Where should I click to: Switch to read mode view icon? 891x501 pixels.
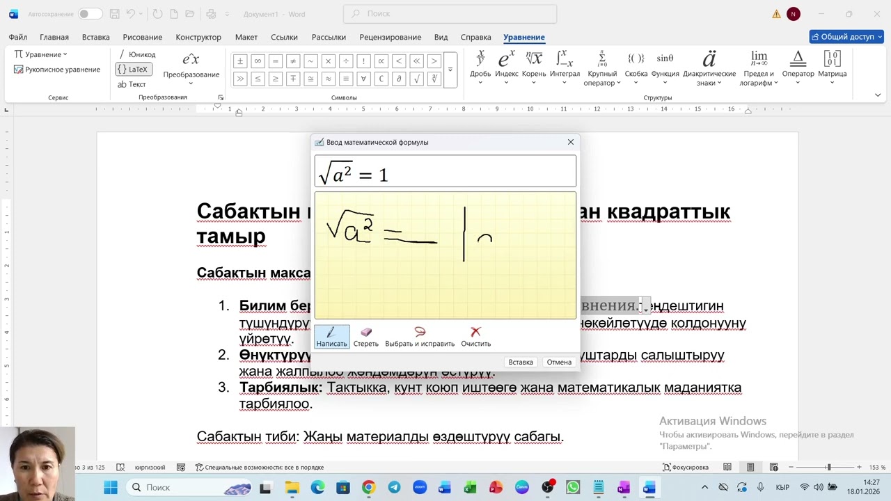pos(727,467)
